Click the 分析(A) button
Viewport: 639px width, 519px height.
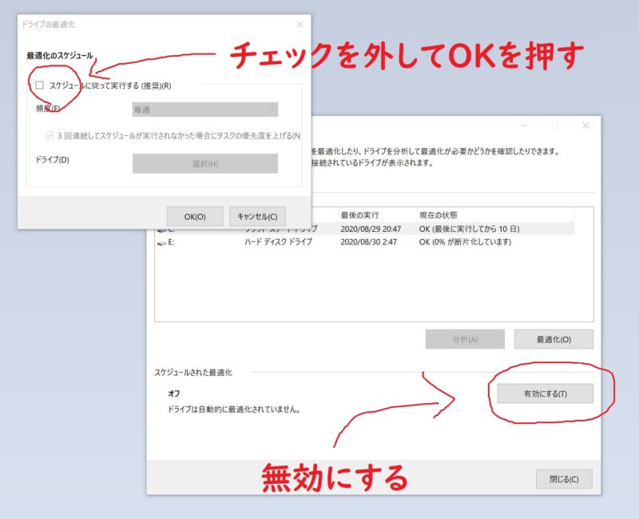tap(465, 340)
